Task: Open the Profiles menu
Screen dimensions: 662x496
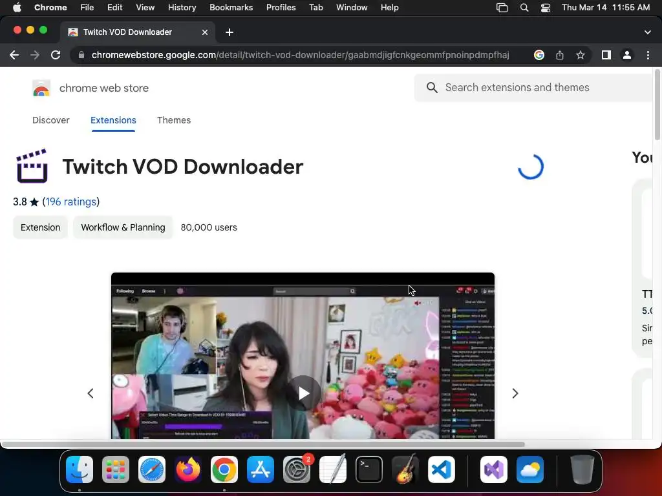Action: click(x=281, y=7)
